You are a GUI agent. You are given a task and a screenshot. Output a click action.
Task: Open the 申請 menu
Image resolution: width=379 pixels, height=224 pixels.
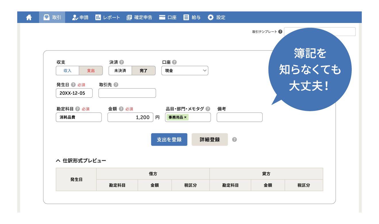(80, 18)
